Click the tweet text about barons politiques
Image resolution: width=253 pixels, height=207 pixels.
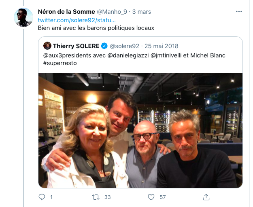click(96, 28)
